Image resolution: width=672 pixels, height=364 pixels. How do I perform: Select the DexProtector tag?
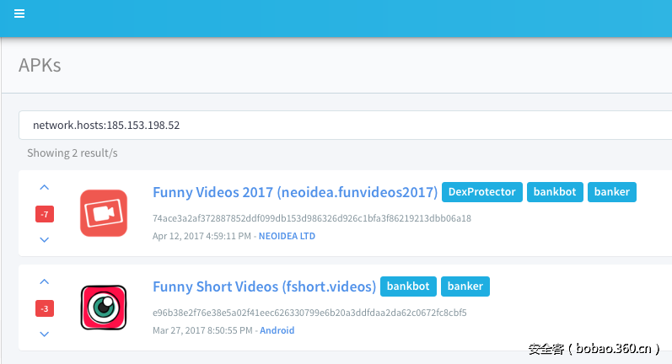pos(481,192)
